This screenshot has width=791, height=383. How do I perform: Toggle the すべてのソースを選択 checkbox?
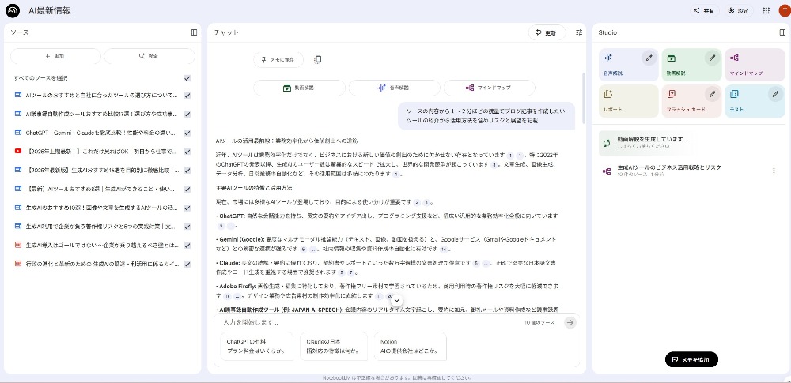point(187,78)
